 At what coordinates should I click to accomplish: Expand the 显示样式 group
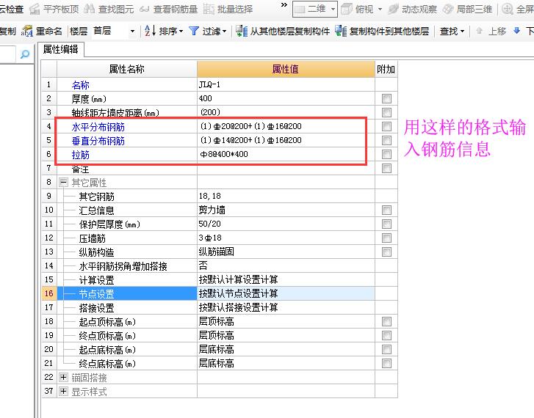tap(63, 392)
